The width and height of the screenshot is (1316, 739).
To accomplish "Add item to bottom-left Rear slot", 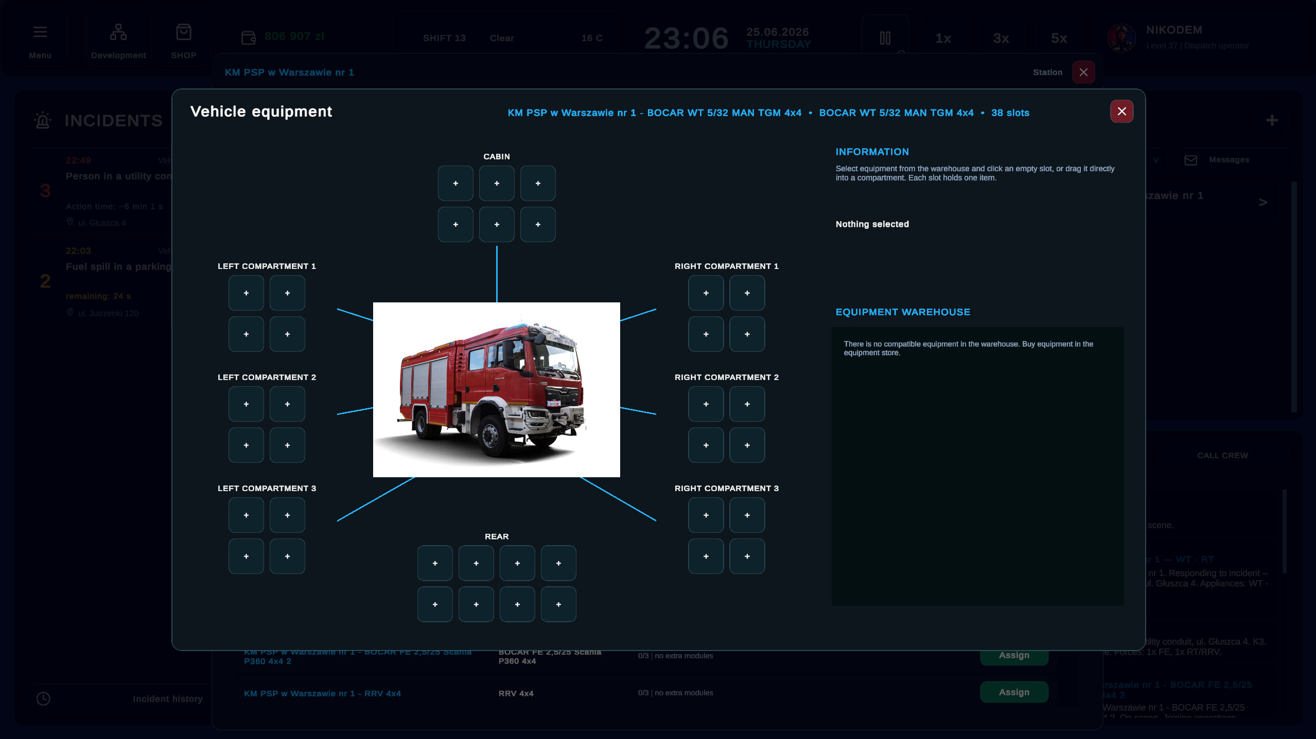I will tap(435, 605).
